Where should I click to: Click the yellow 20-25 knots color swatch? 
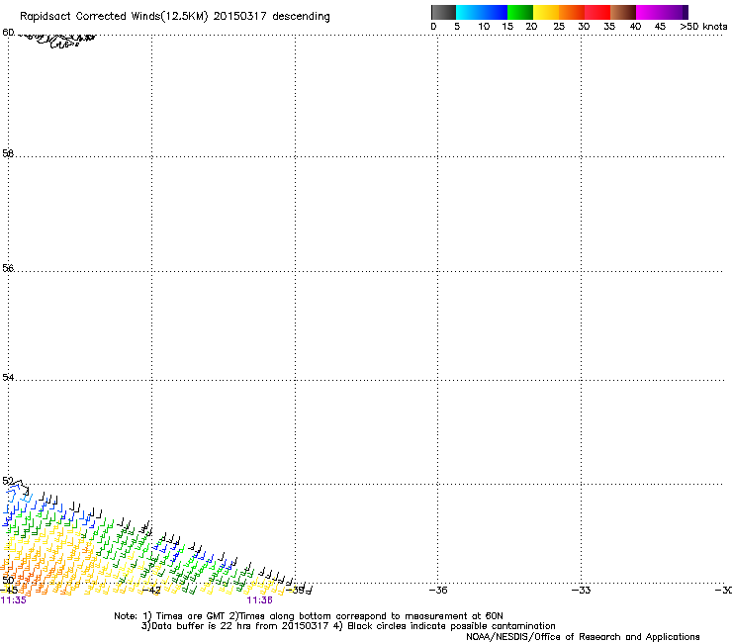[x=546, y=12]
